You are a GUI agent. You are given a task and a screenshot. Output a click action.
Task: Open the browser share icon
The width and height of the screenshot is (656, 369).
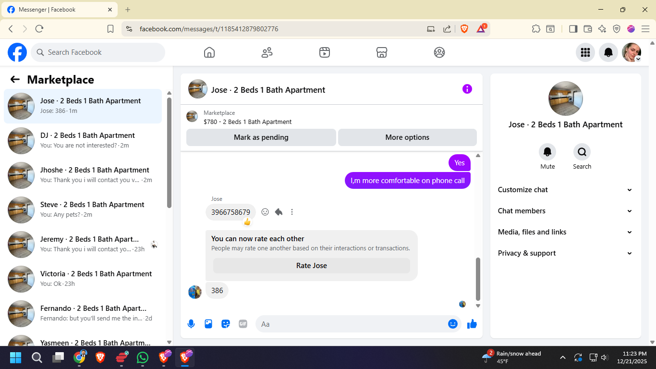coord(447,29)
